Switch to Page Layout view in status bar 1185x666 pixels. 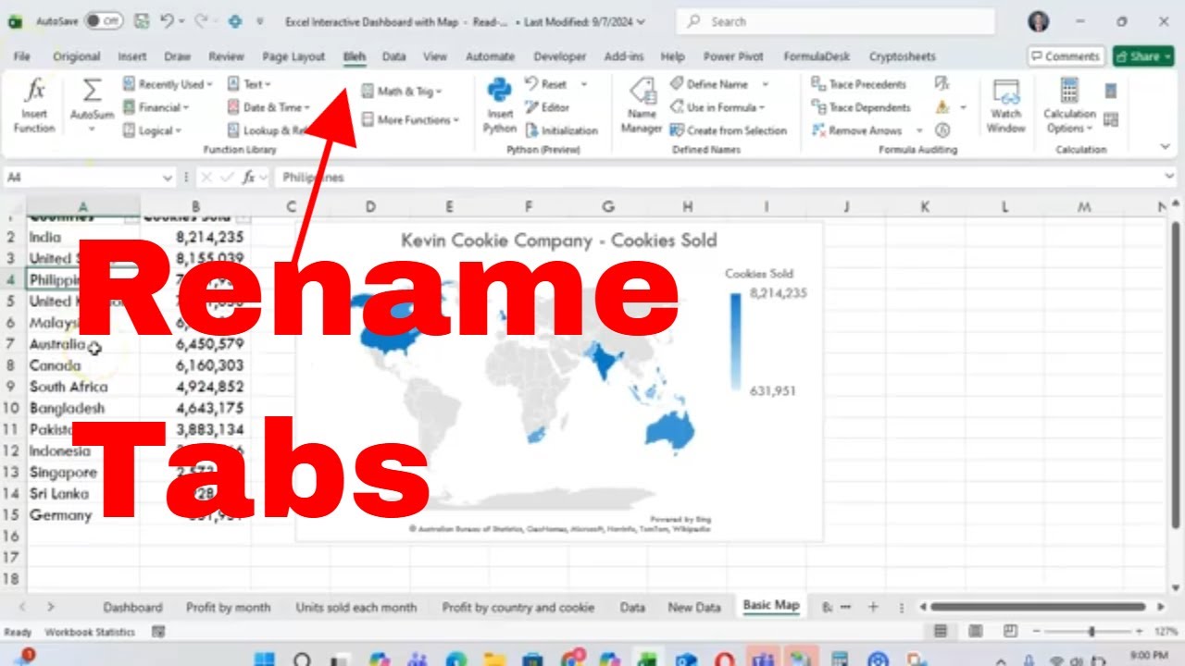(x=974, y=632)
